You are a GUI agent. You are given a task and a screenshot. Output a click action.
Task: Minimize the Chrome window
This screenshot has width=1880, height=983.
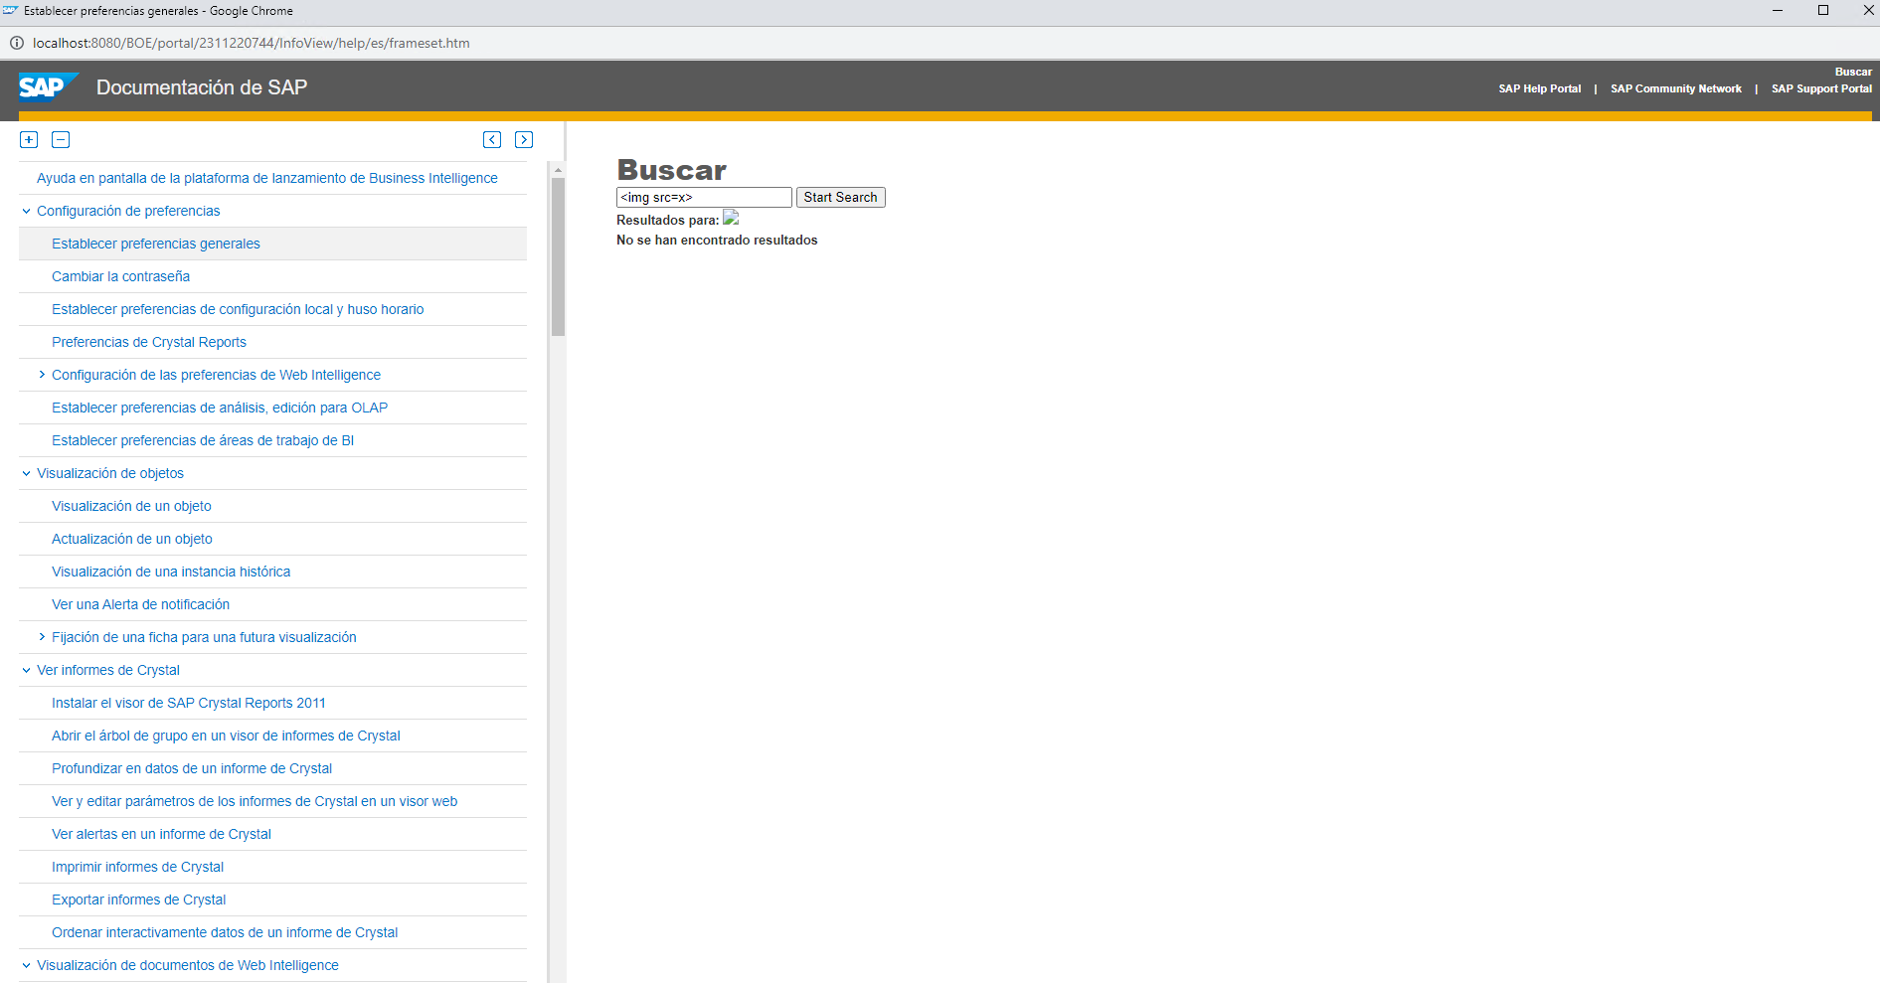tap(1778, 11)
